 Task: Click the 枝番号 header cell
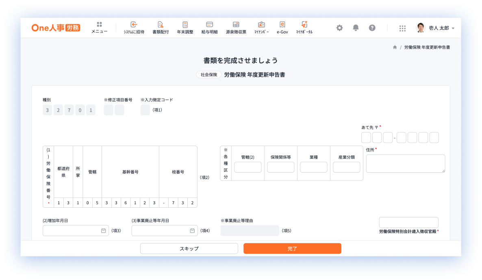click(x=178, y=172)
